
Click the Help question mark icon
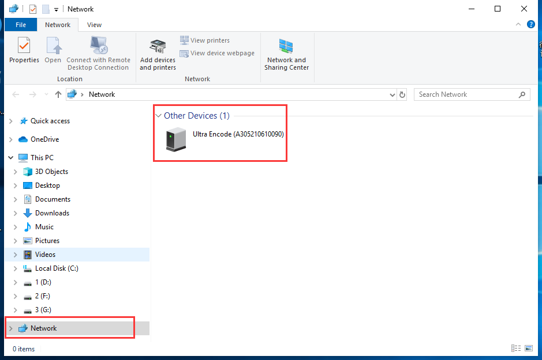(x=530, y=25)
